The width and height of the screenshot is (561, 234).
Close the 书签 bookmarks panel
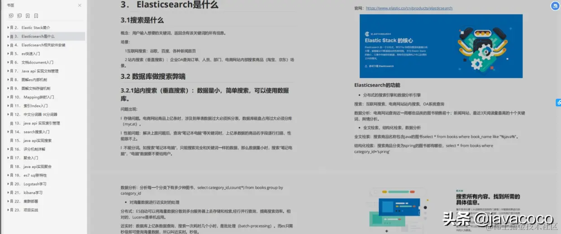point(80,5)
